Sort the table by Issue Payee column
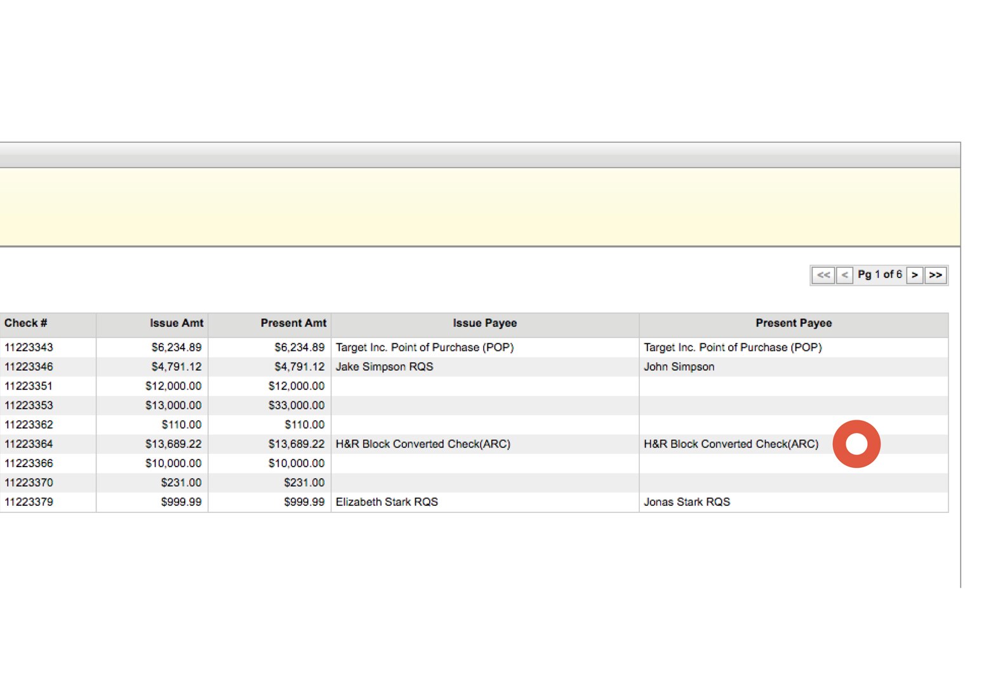984x690 pixels. click(x=484, y=323)
